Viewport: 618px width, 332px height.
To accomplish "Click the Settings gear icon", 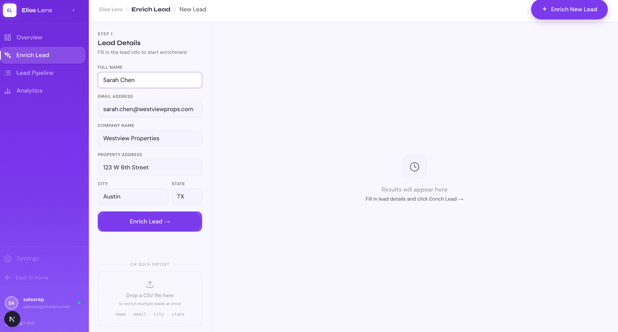I will pyautogui.click(x=8, y=259).
